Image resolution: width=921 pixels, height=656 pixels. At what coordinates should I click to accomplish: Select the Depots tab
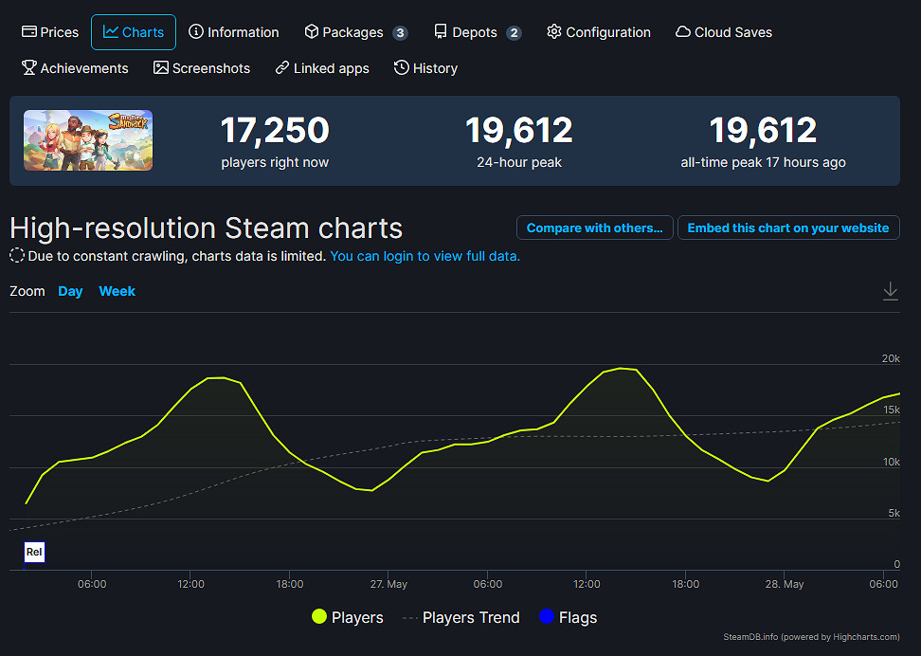pos(477,32)
